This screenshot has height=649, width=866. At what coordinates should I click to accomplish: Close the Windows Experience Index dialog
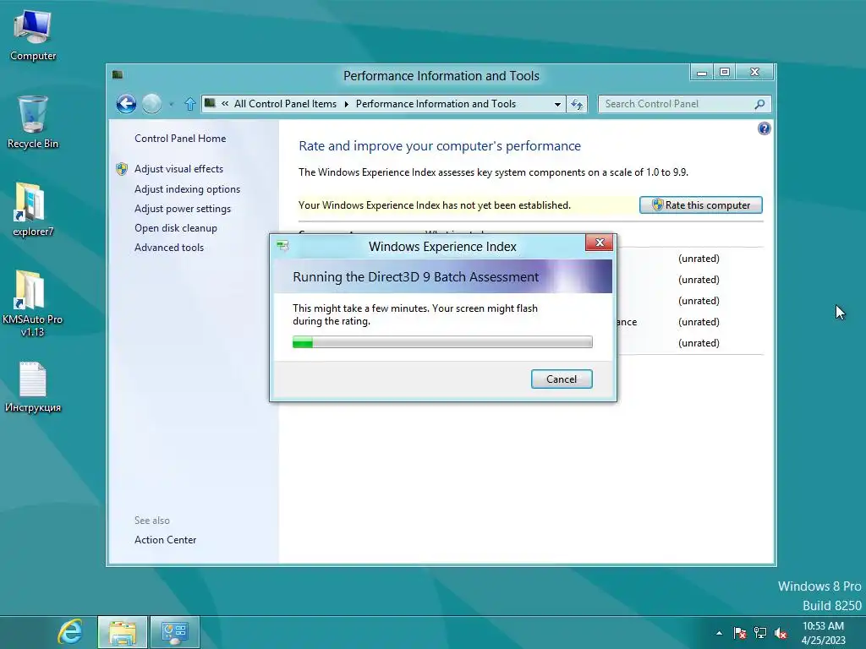coord(600,243)
